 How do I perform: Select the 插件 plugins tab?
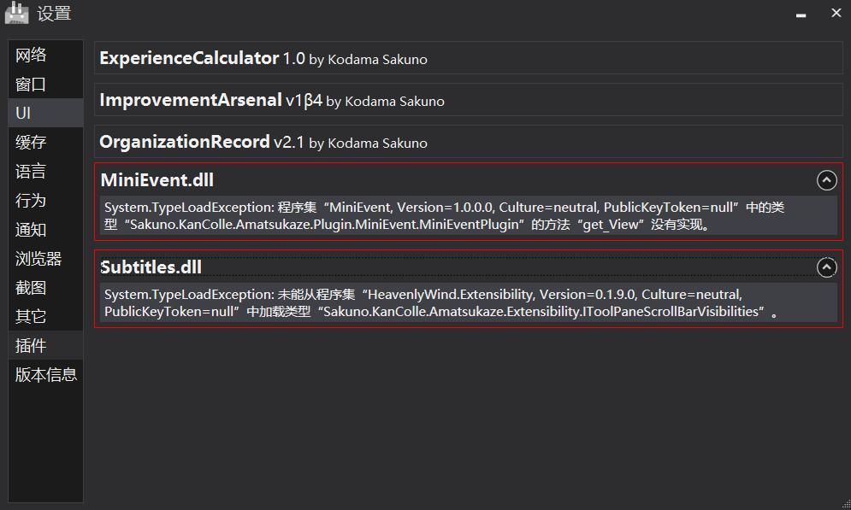(45, 346)
